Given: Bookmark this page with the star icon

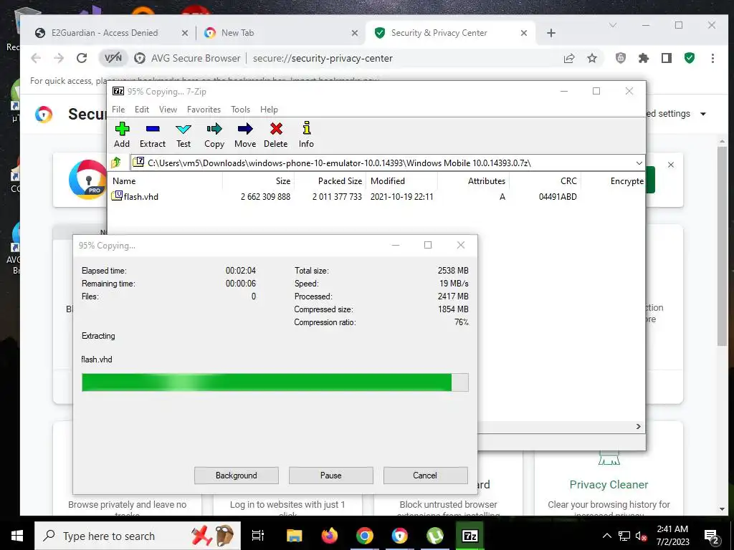Looking at the screenshot, I should [x=592, y=58].
